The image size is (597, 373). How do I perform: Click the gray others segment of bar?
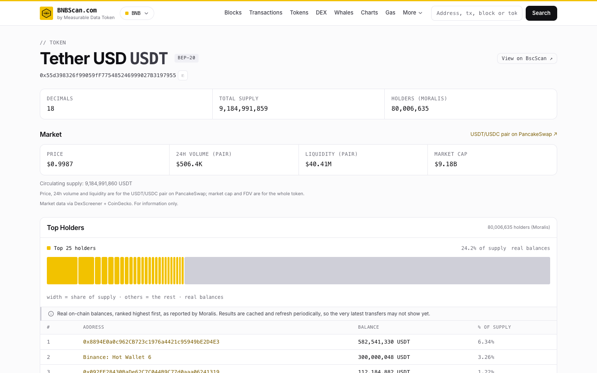coord(367,271)
